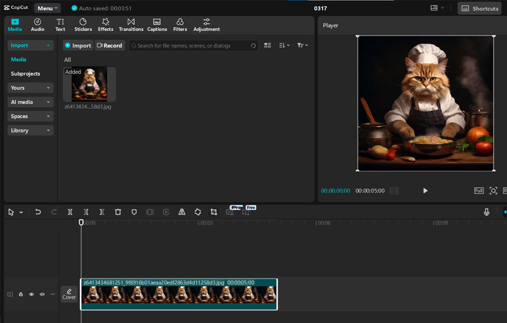Select Subprojects in the left sidebar
The width and height of the screenshot is (507, 323).
[x=25, y=73]
